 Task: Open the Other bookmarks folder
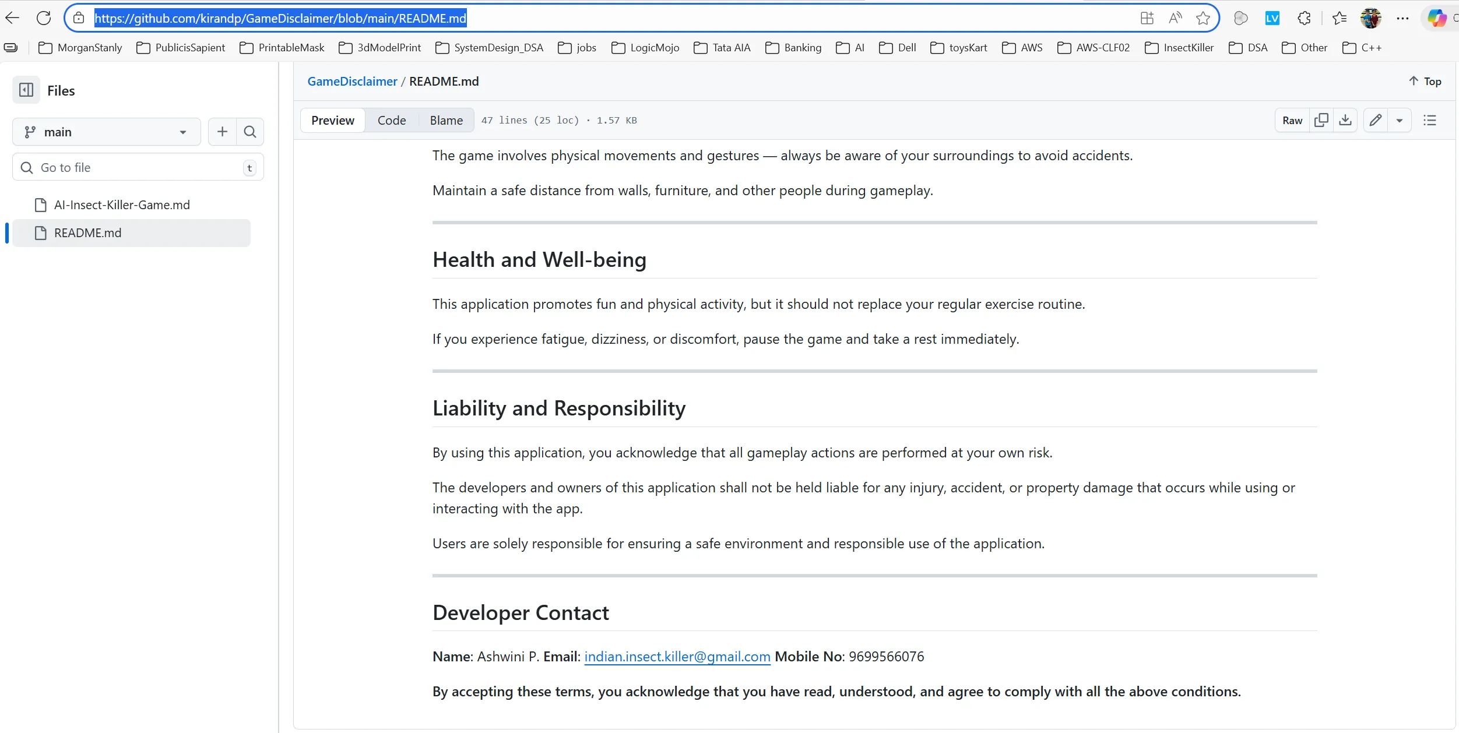tap(1305, 48)
